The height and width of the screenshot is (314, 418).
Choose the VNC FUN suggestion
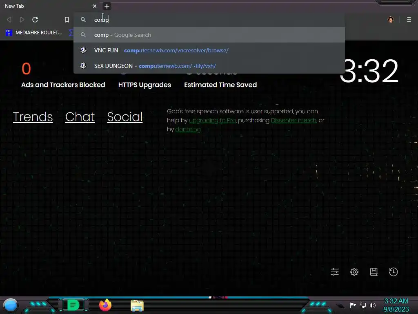(x=209, y=50)
